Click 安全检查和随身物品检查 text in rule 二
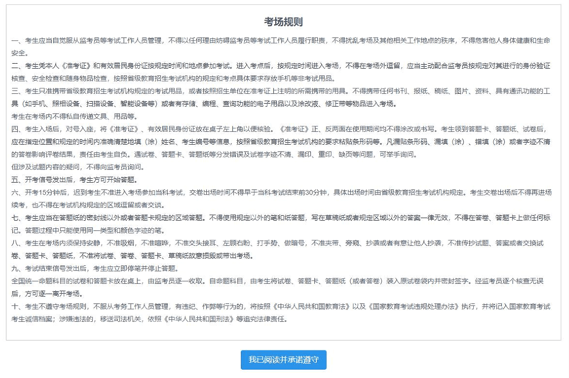This screenshot has width=569, height=378. (69, 78)
